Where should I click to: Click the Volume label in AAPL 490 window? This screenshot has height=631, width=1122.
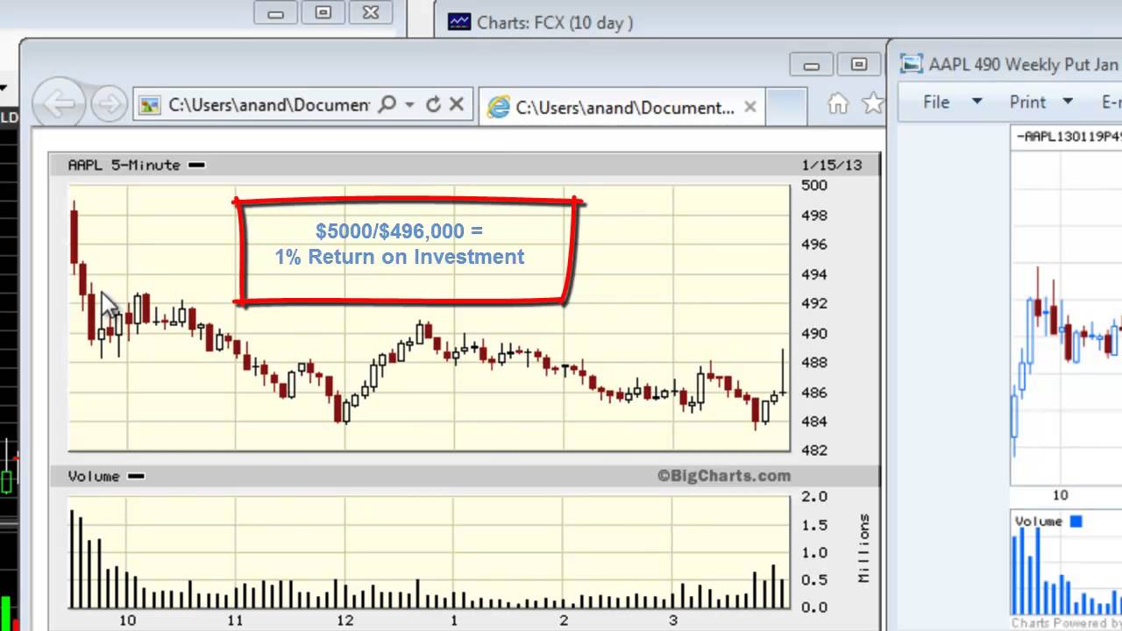tap(1039, 521)
